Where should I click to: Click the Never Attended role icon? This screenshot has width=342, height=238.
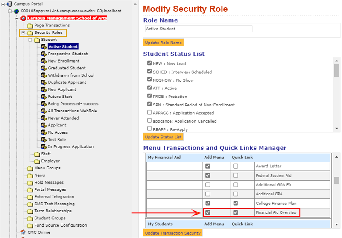click(44, 118)
